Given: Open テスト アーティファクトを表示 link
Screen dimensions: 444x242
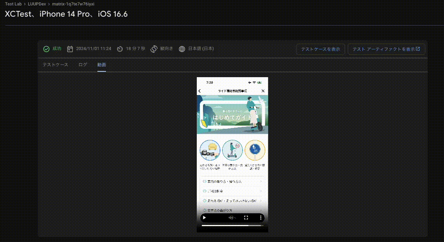Looking at the screenshot, I should click(x=386, y=49).
